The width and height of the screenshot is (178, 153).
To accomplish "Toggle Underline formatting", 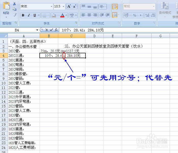I will [35, 15].
